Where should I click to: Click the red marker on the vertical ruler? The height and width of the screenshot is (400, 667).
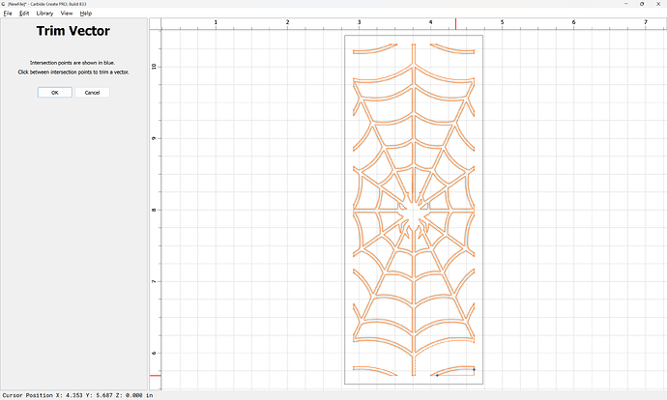pyautogui.click(x=155, y=375)
